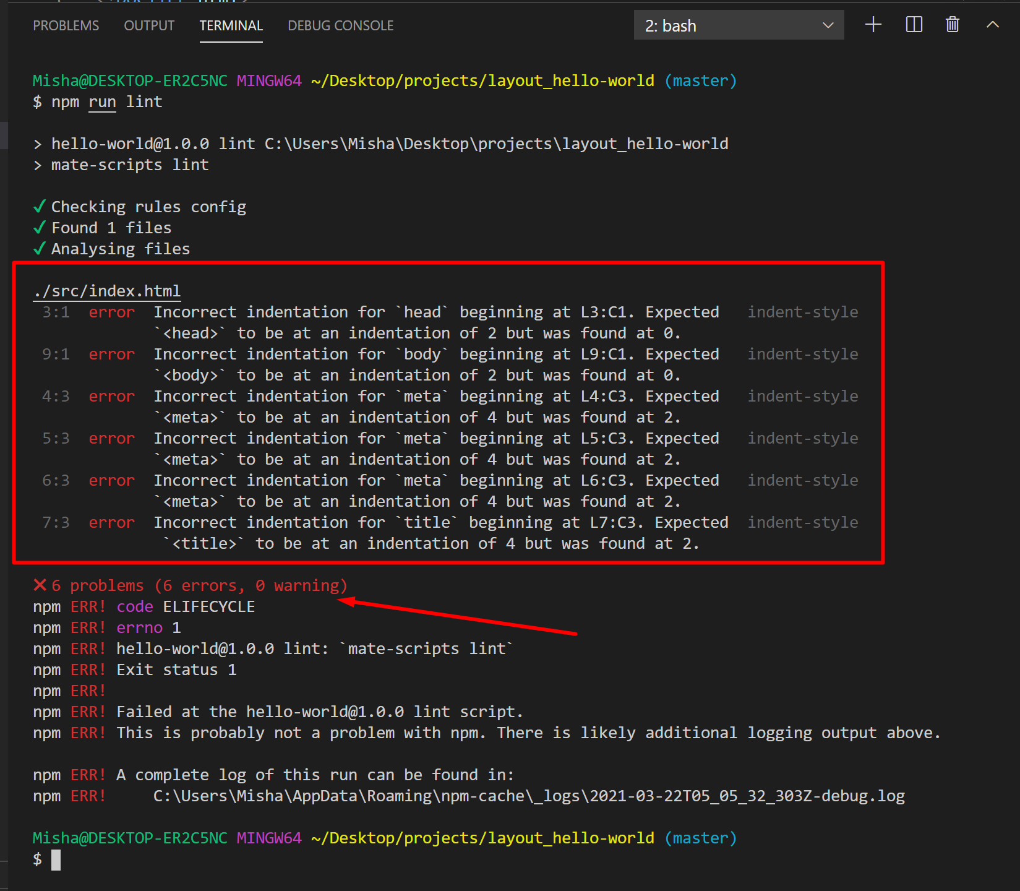The height and width of the screenshot is (891, 1020).
Task: Open the ./src/index.html file link
Action: click(x=107, y=291)
